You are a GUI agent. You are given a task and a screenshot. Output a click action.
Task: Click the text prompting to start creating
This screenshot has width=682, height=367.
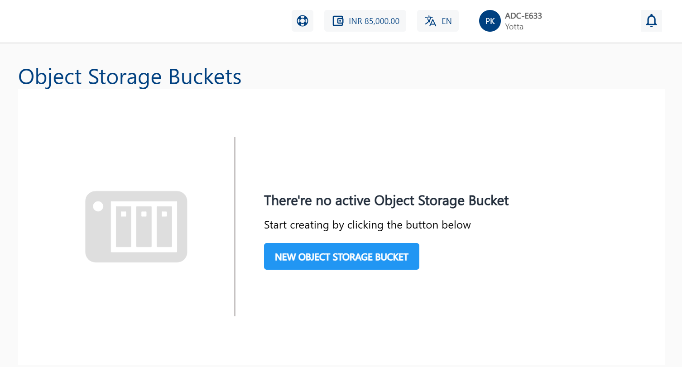pos(367,224)
